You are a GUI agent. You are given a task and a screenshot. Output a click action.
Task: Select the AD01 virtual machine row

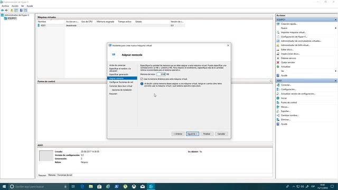tap(111, 25)
